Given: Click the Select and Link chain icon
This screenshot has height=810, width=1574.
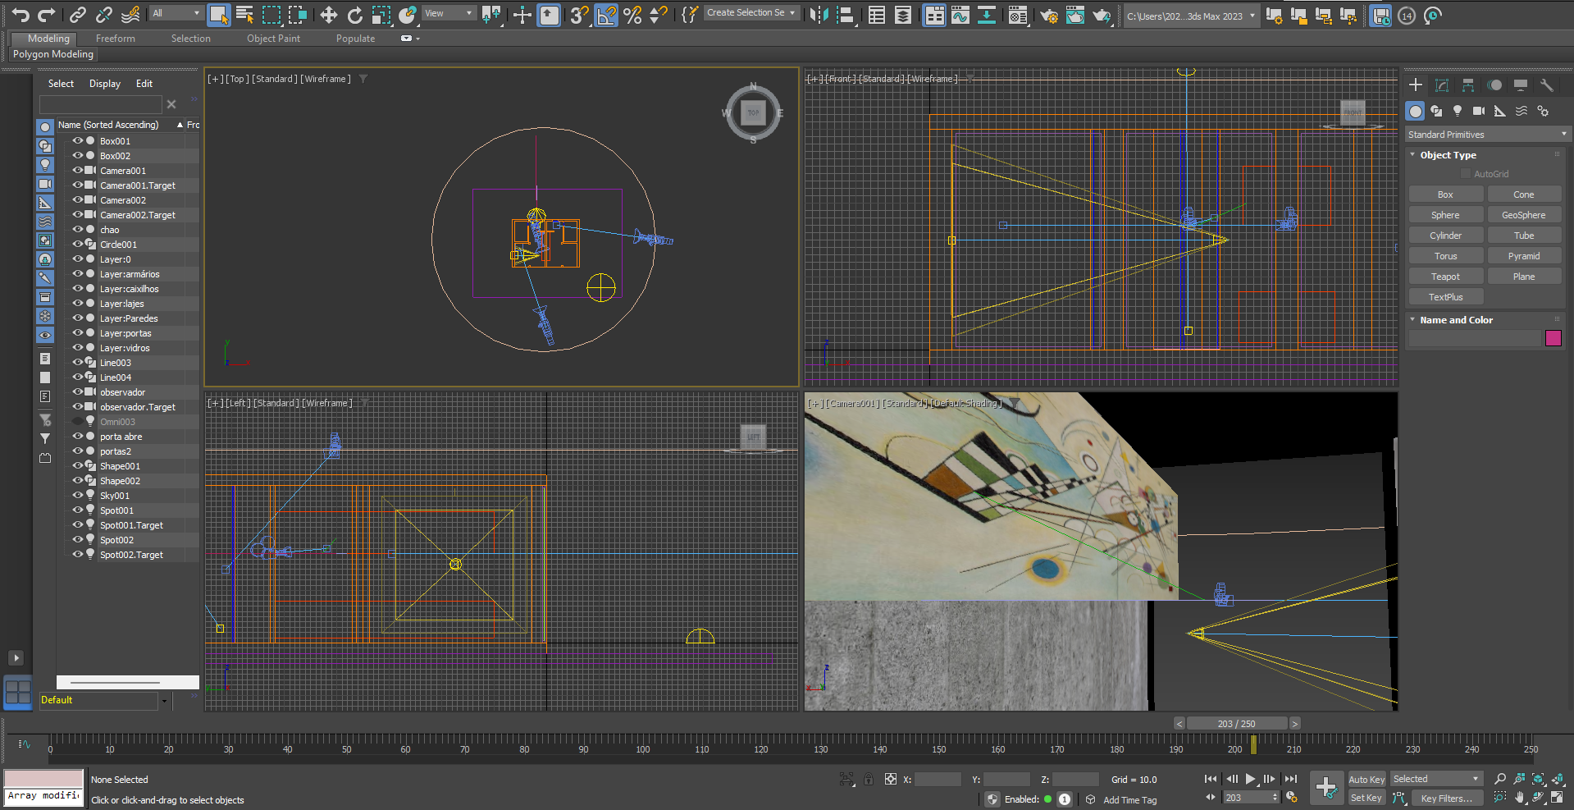Looking at the screenshot, I should coord(77,15).
